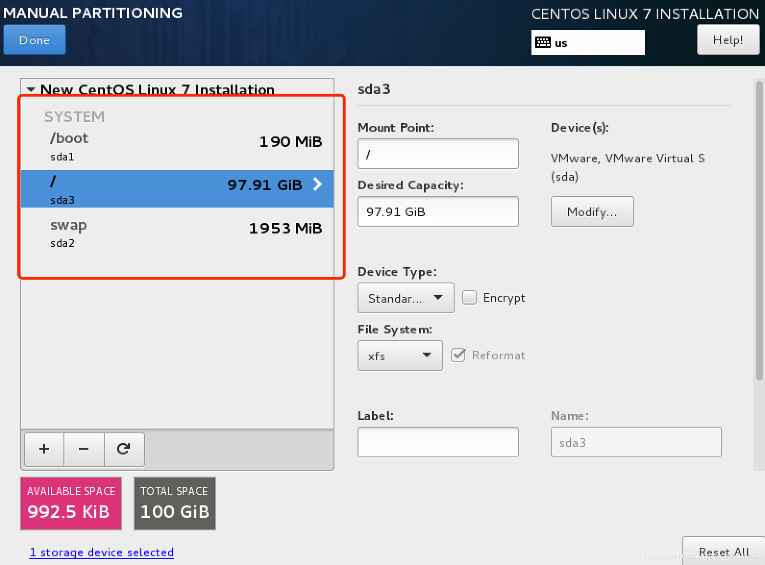The image size is (765, 565).
Task: Click the Reset All button
Action: (x=724, y=551)
